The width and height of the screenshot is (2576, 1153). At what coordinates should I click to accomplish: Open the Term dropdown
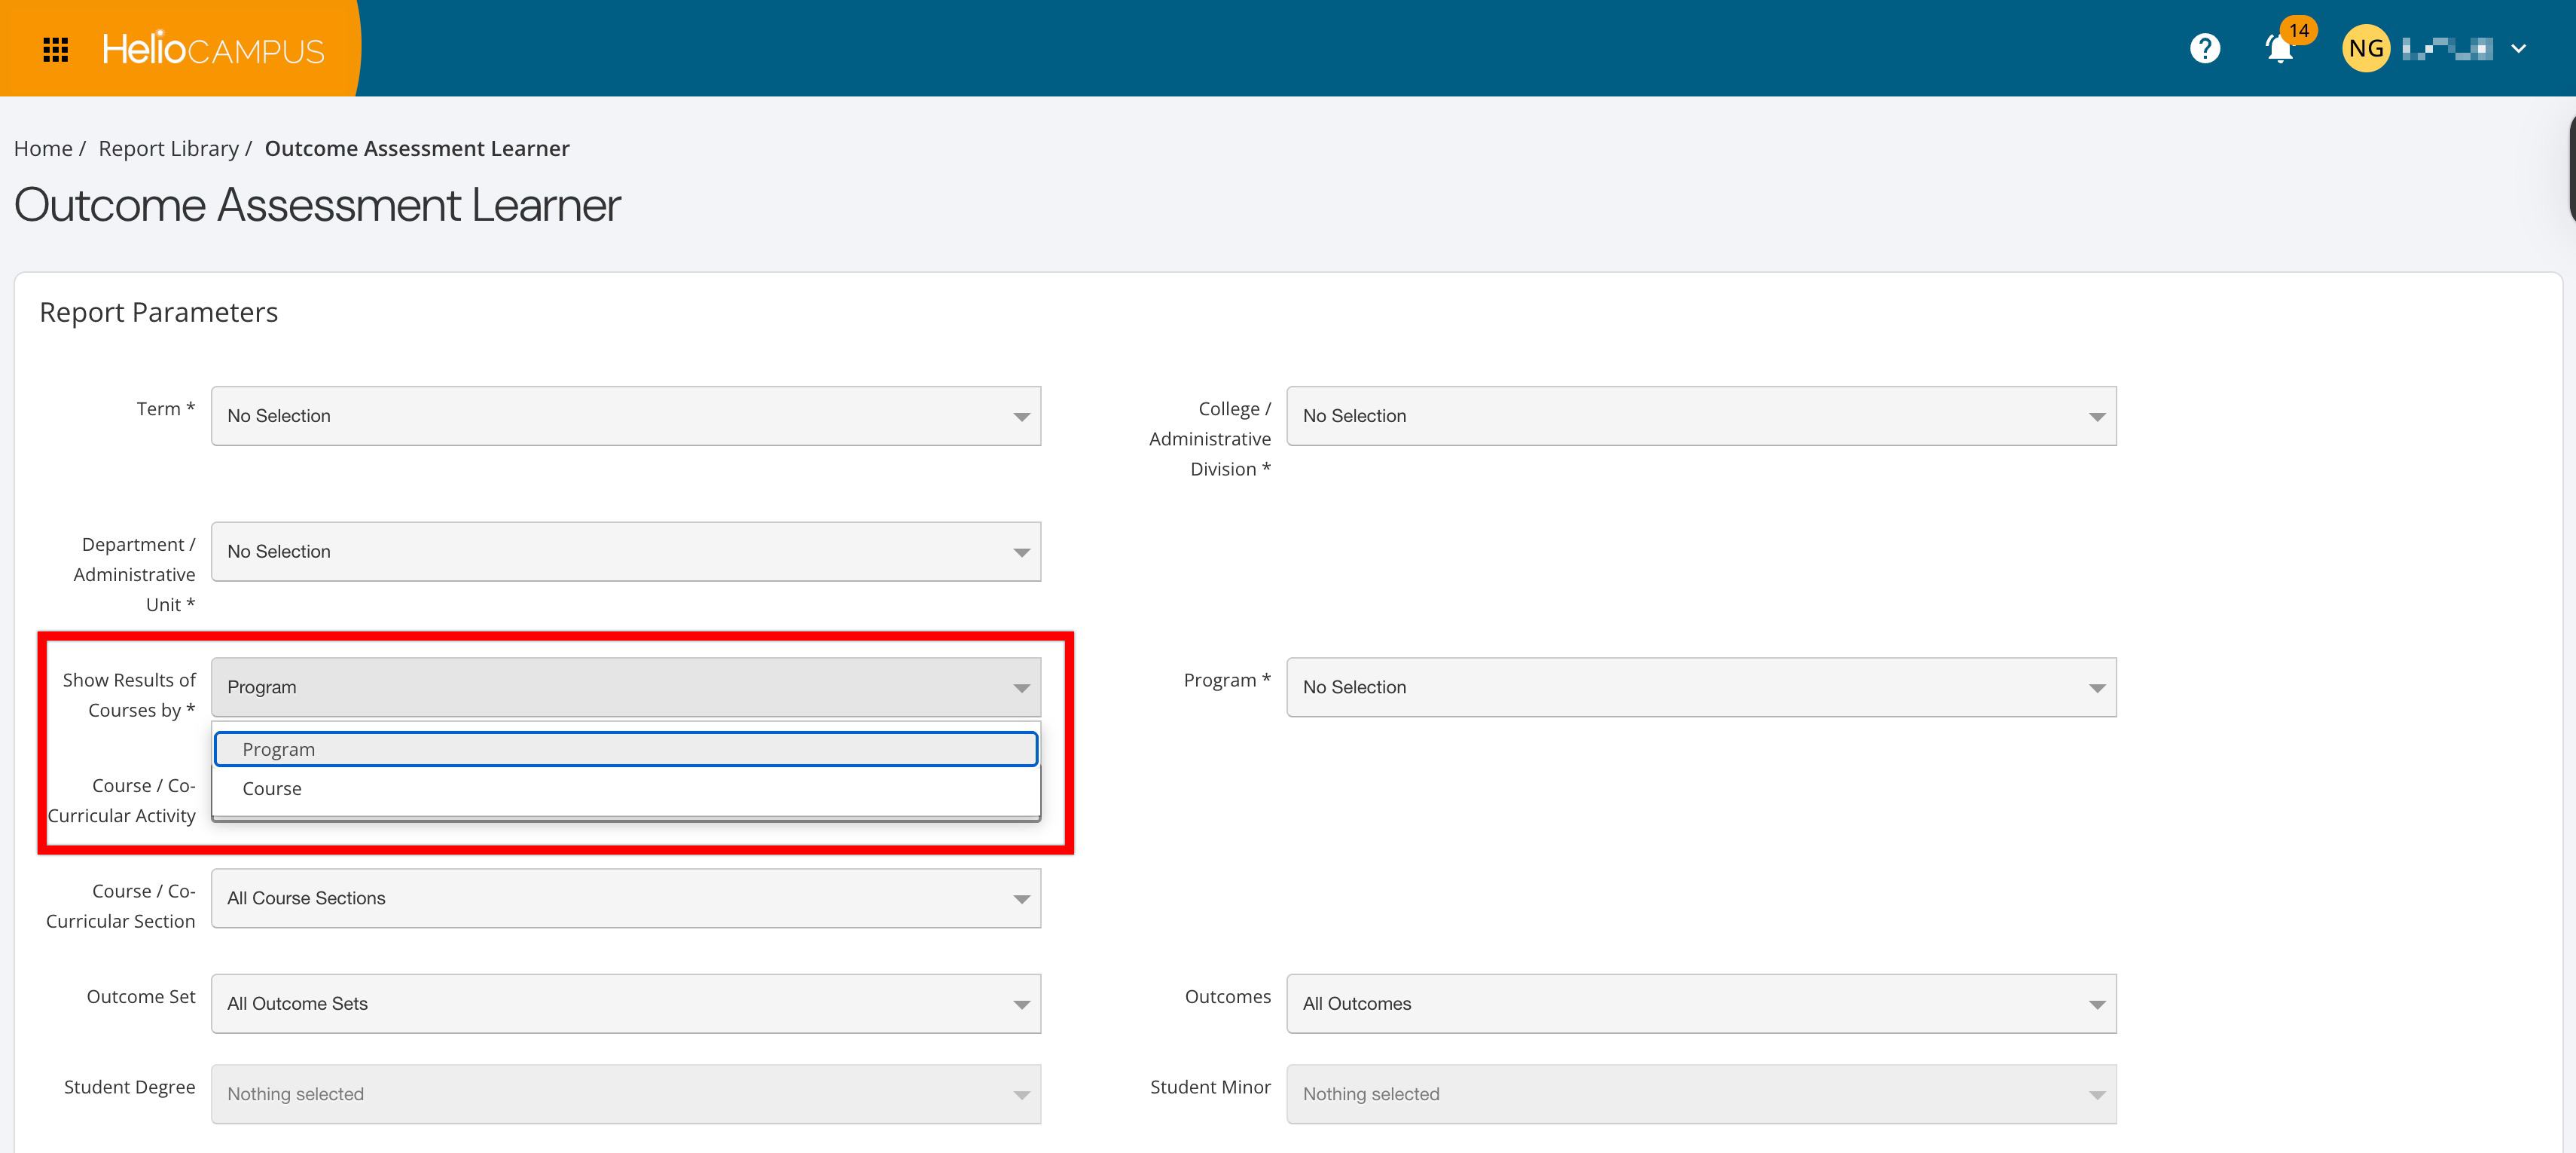[625, 415]
